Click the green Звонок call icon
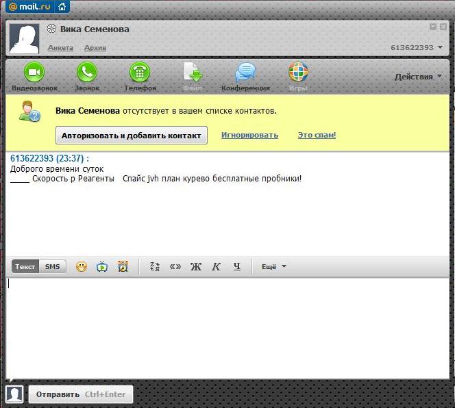This screenshot has height=408, width=455. click(87, 73)
